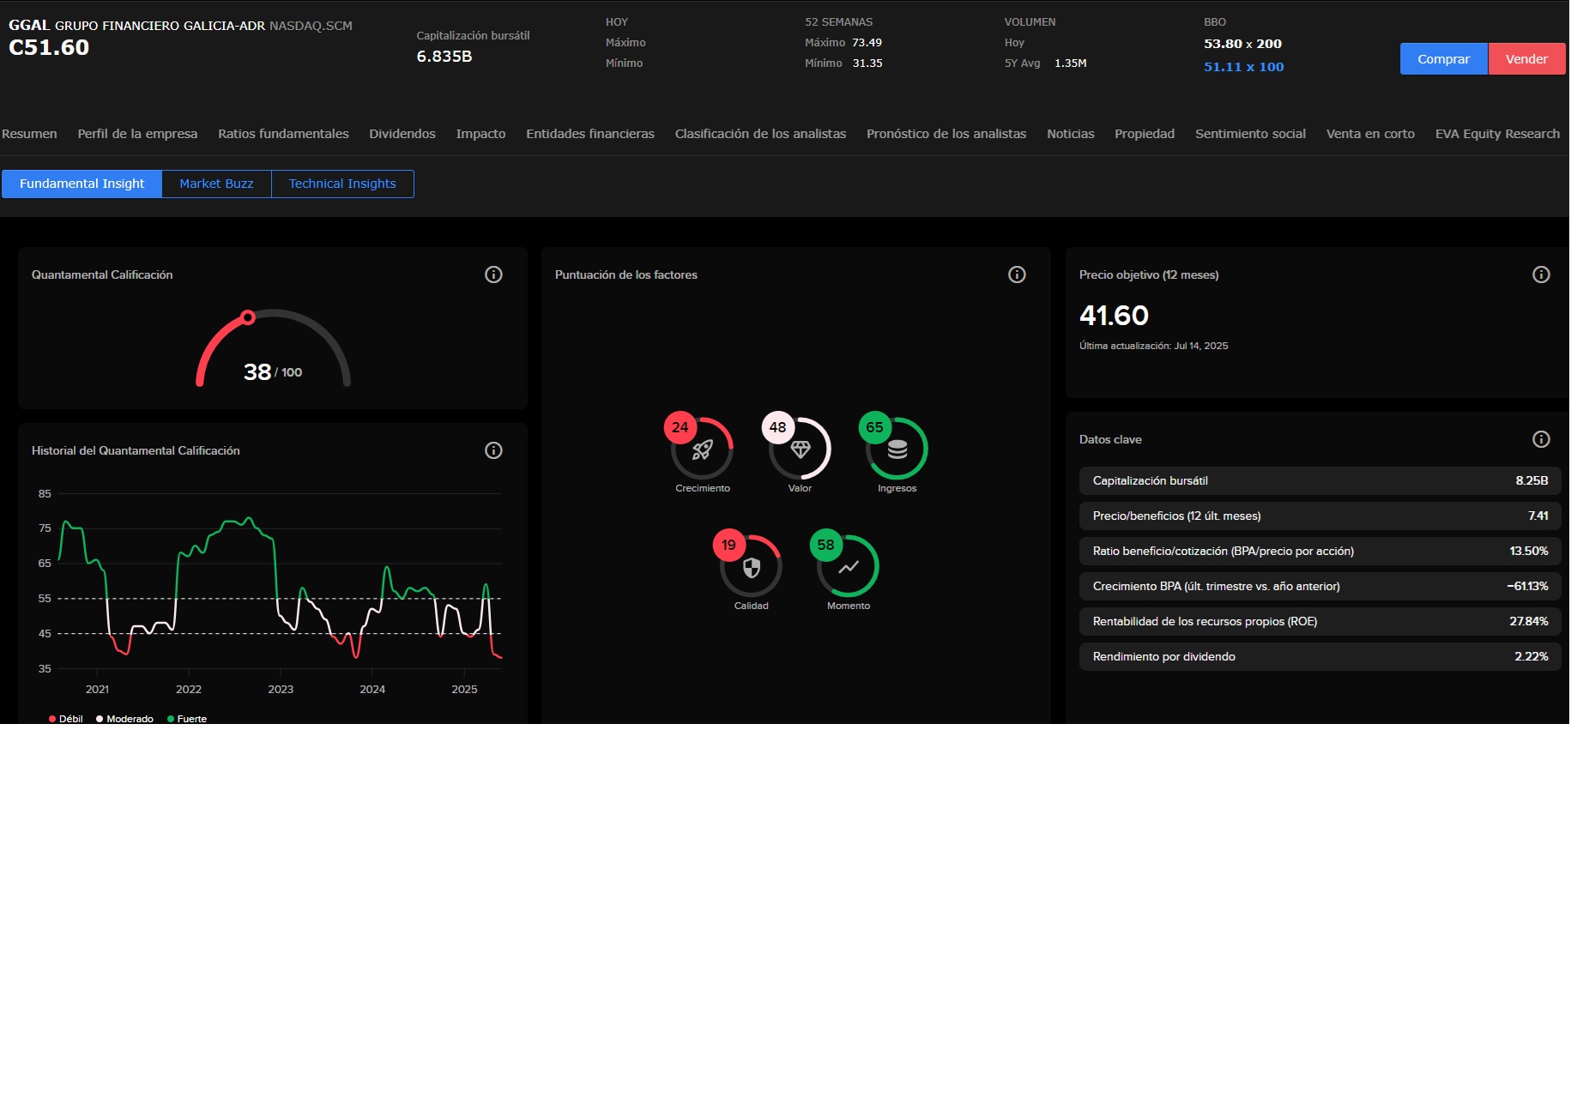
Task: Select the Ingresos coins factor icon
Action: point(897,449)
